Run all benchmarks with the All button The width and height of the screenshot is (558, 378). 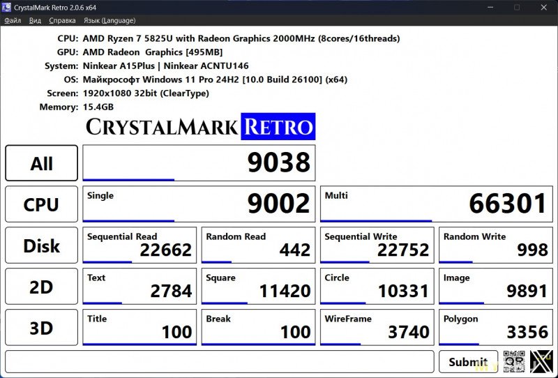pos(42,163)
